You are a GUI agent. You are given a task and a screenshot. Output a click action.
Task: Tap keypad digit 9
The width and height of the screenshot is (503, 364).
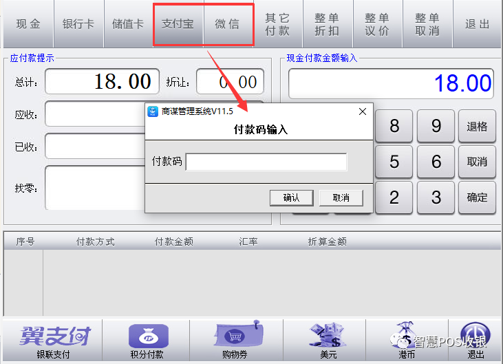point(436,126)
